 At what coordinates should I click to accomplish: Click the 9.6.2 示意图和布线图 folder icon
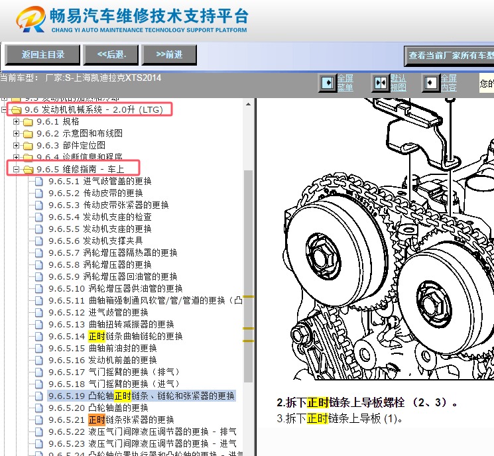coord(28,134)
